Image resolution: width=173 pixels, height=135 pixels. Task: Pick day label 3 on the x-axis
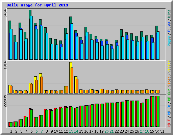21,131
